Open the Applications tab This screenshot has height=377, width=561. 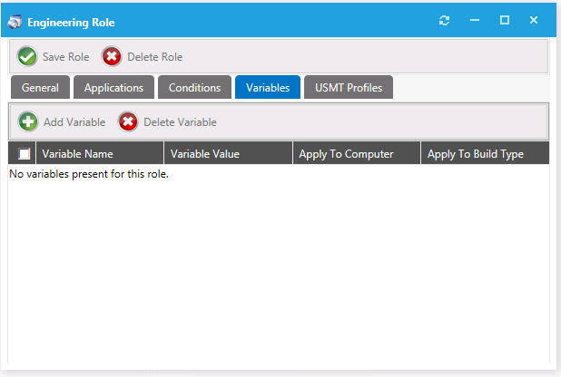(113, 88)
